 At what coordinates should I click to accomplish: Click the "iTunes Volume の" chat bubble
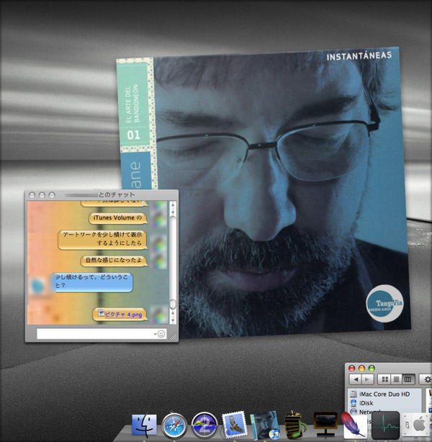pos(118,218)
